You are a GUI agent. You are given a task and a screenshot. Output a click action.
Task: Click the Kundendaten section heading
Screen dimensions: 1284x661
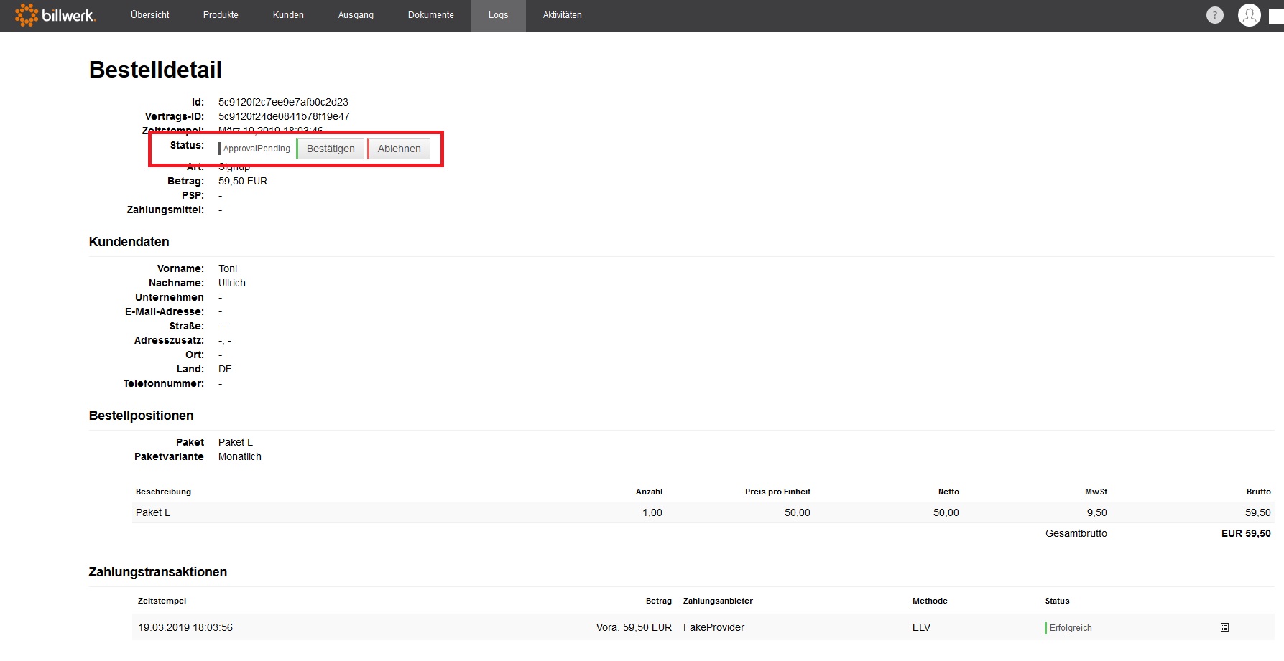pos(129,242)
